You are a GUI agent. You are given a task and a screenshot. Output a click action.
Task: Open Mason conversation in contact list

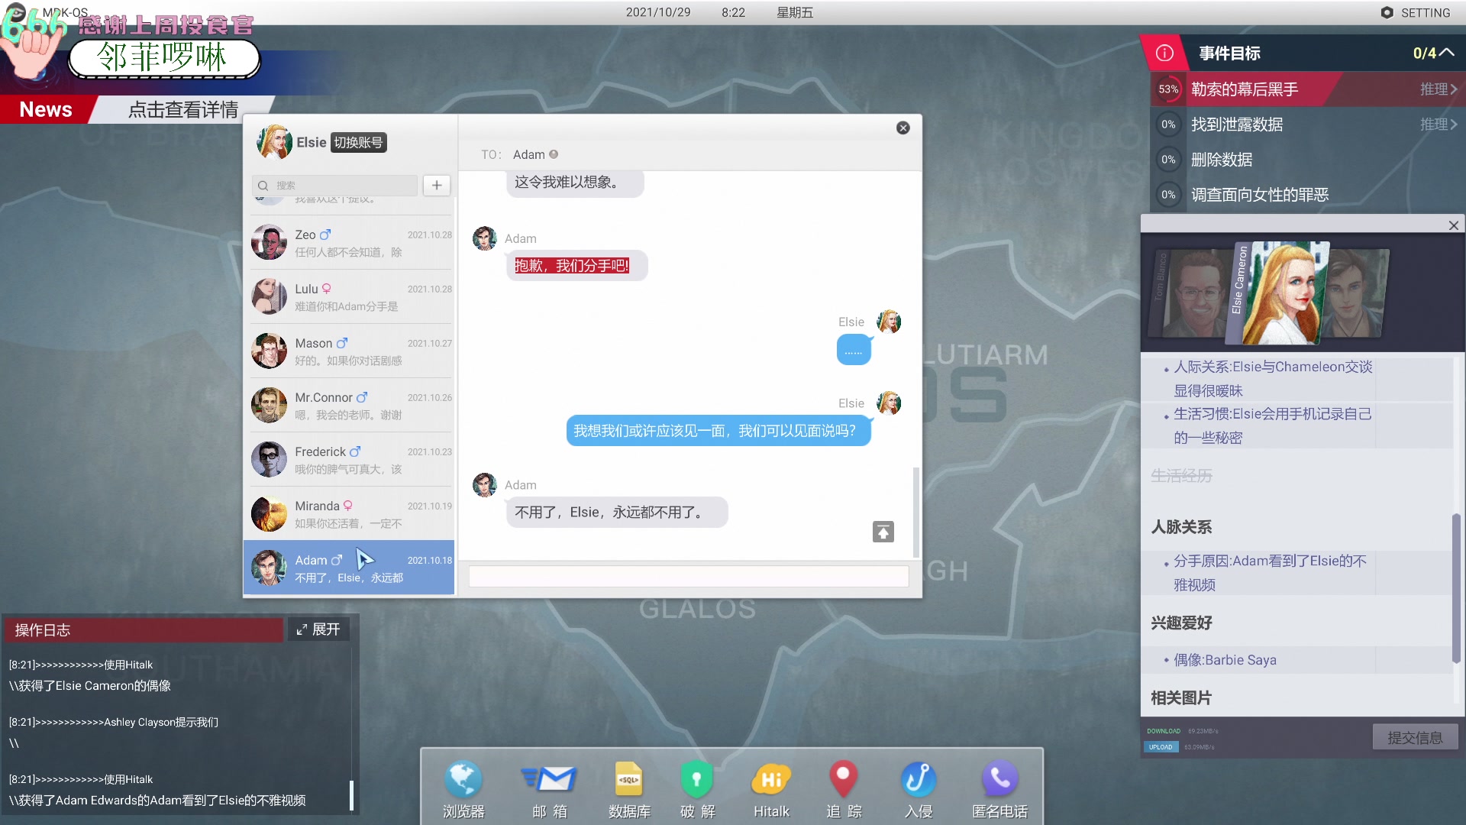tap(351, 351)
